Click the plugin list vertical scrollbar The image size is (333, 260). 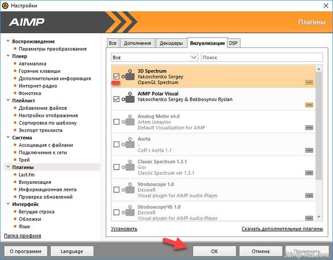pyautogui.click(x=319, y=138)
